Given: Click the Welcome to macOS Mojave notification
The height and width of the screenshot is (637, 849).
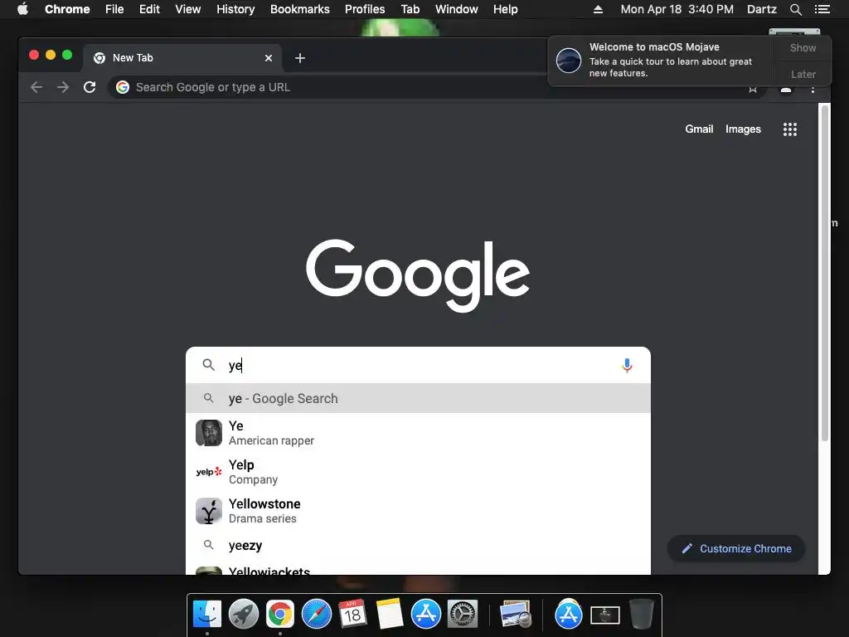Looking at the screenshot, I should 661,60.
